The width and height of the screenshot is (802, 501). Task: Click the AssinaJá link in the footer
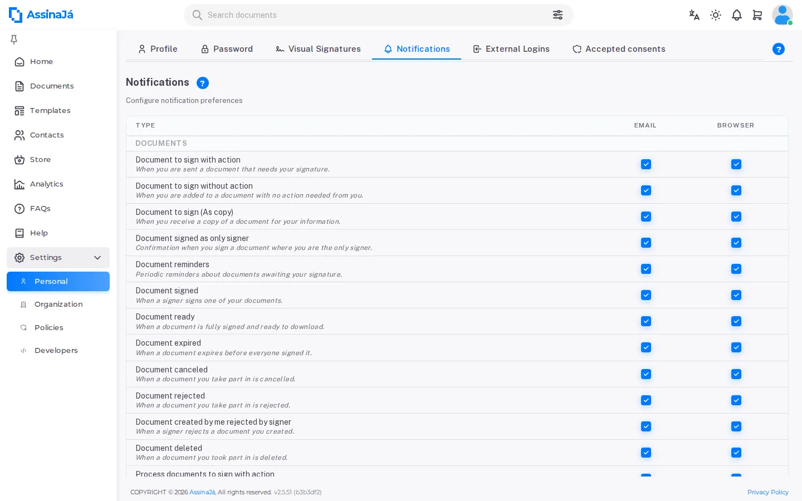click(x=202, y=492)
